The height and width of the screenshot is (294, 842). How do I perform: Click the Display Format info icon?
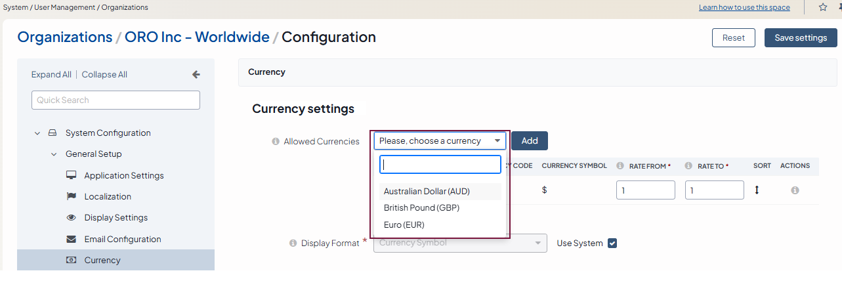pyautogui.click(x=293, y=243)
